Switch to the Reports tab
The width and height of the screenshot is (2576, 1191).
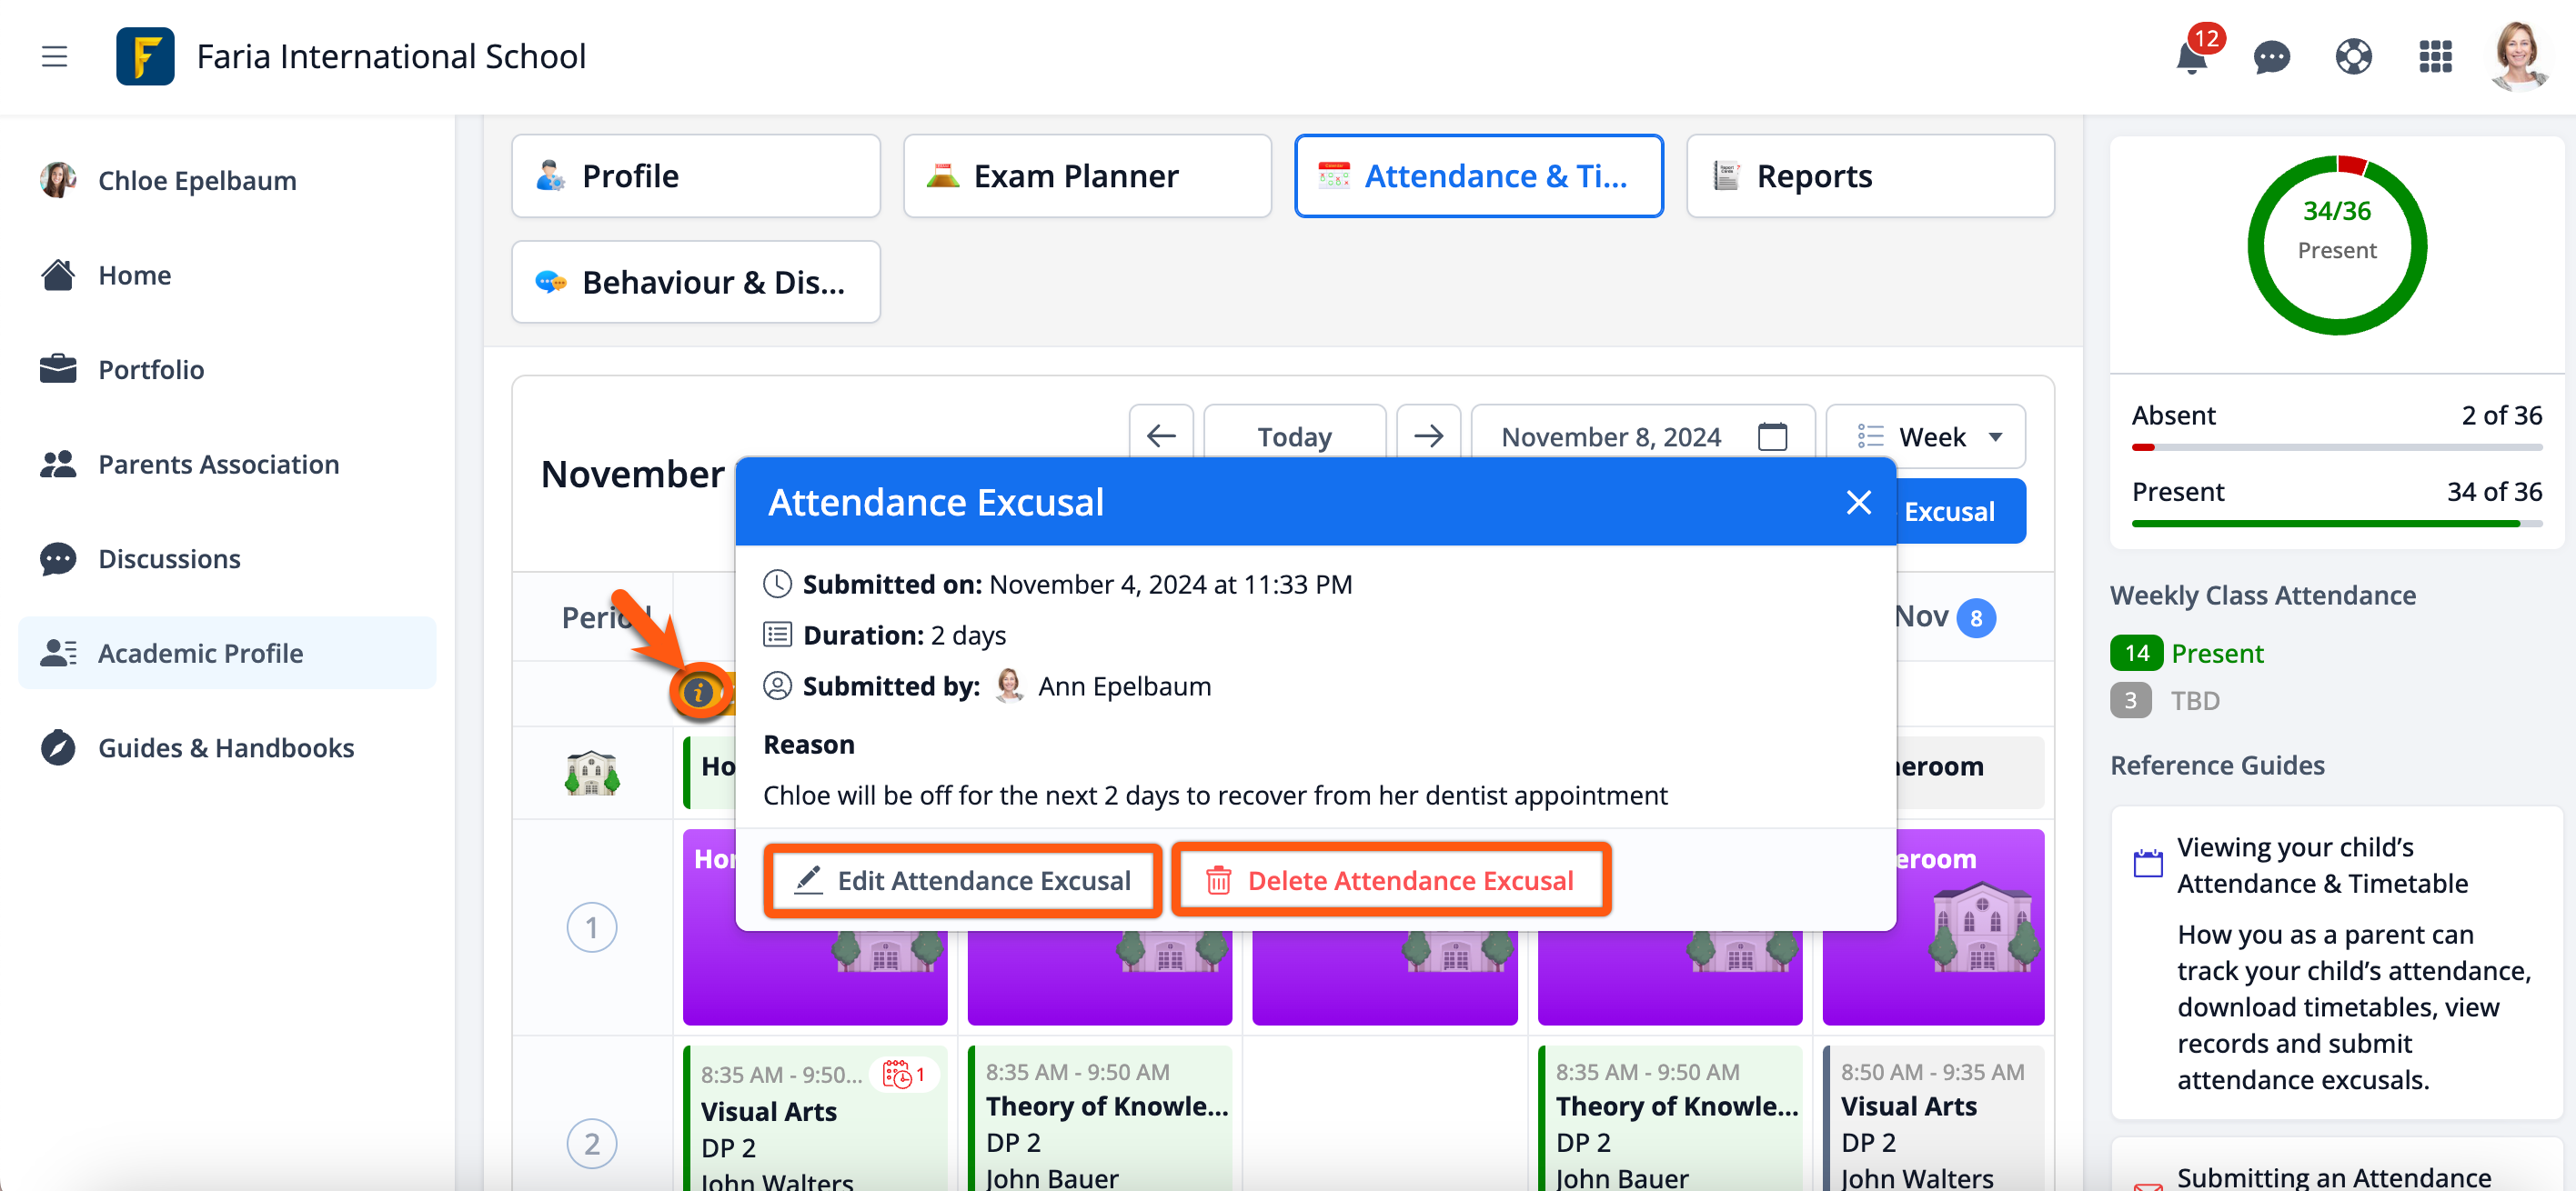(1869, 175)
